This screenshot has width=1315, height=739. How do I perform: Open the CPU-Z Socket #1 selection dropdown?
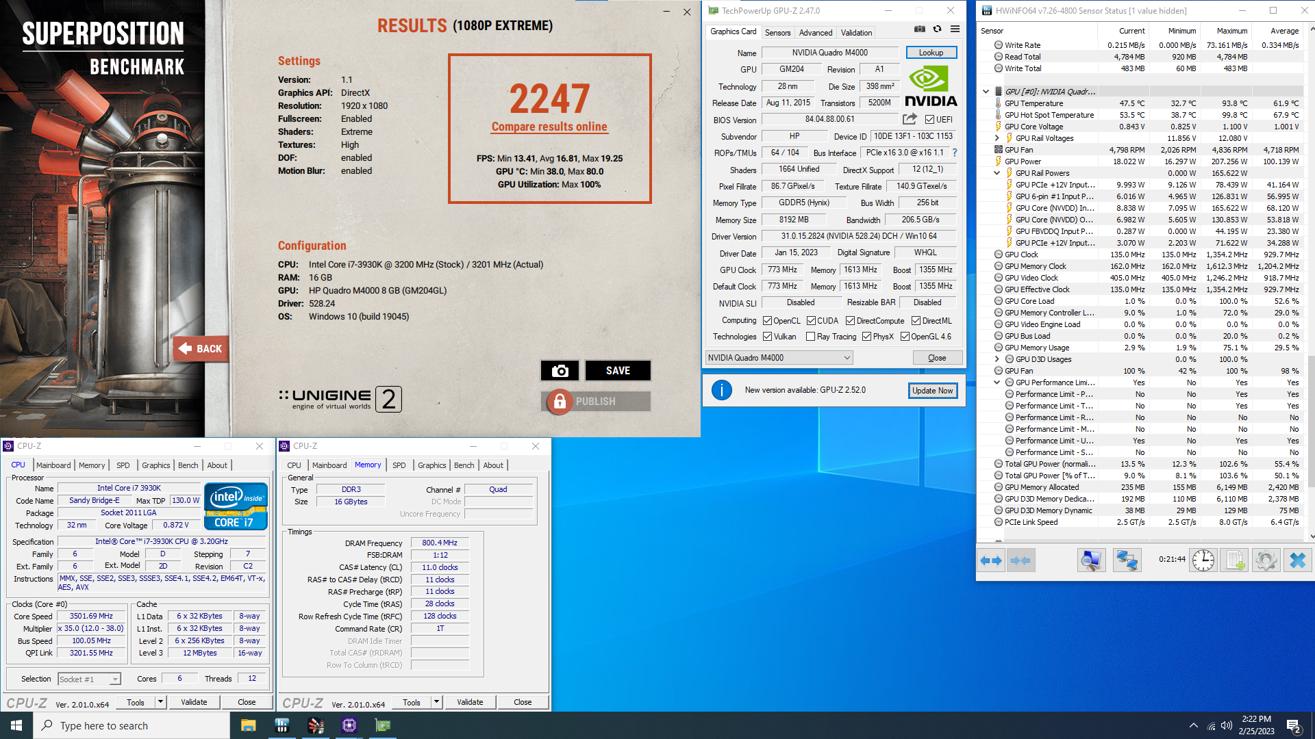click(89, 679)
